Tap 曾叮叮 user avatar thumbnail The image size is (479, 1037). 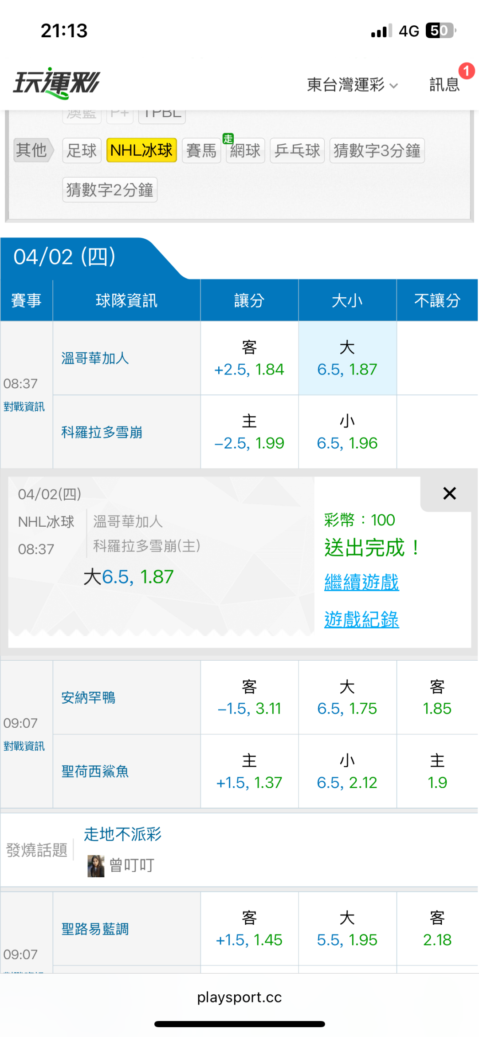tap(96, 866)
